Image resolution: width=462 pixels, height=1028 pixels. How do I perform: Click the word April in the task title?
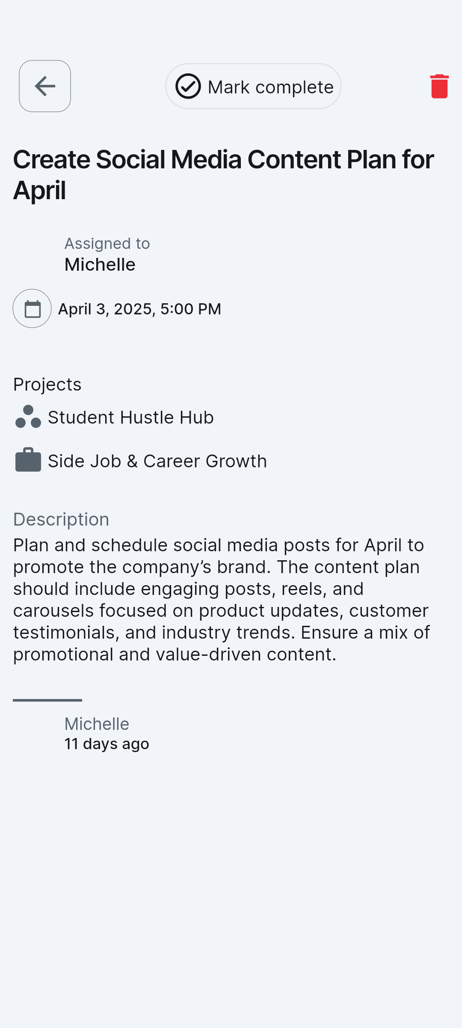click(39, 190)
